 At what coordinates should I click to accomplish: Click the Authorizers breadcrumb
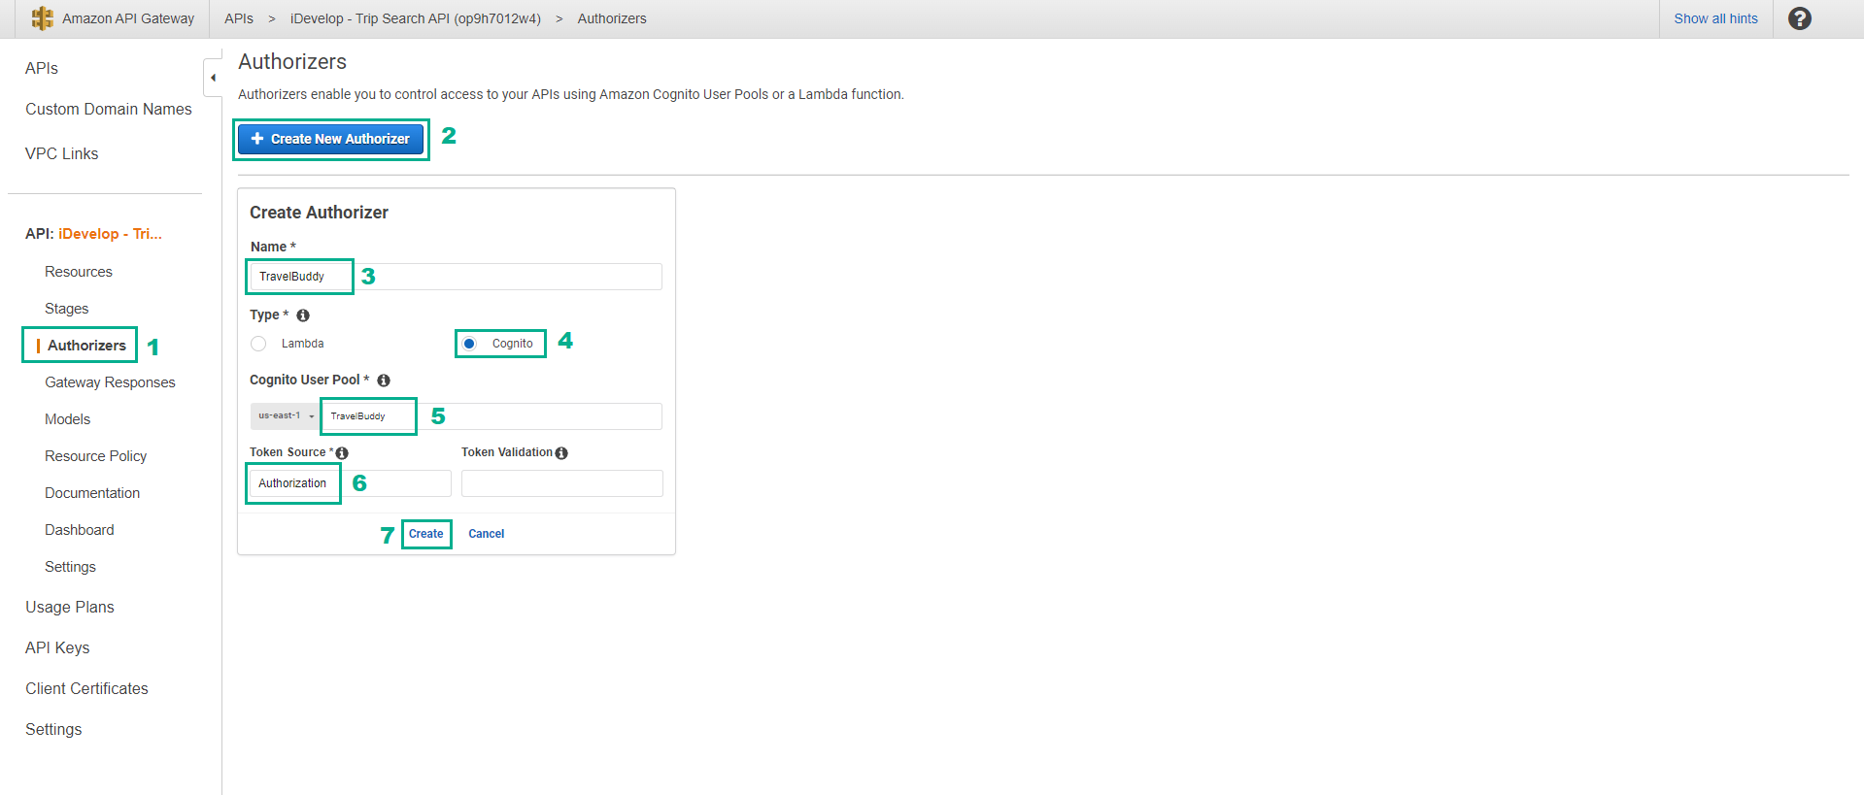612,18
